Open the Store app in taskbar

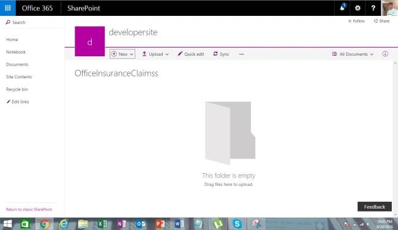pos(25,224)
